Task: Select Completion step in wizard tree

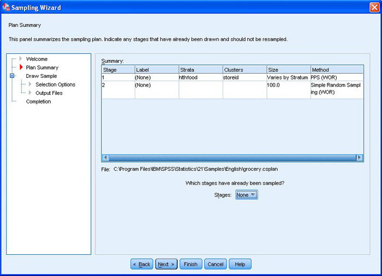Action: [x=38, y=102]
